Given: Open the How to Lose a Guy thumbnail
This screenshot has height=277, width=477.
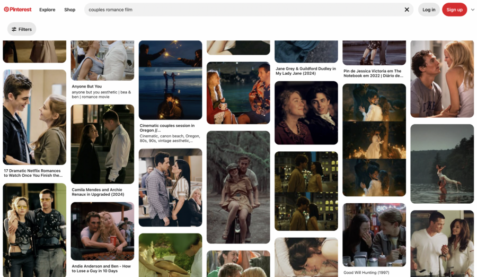Looking at the screenshot, I should pyautogui.click(x=102, y=231).
